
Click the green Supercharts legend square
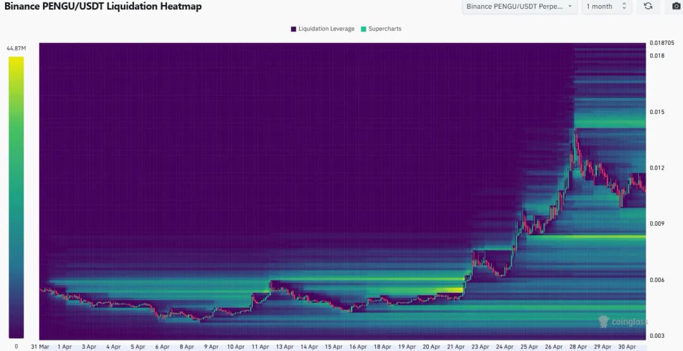point(364,29)
